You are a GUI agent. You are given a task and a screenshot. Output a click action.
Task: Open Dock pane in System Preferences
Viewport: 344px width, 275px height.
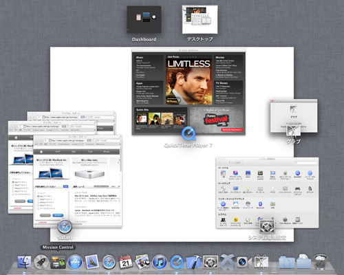pos(248,174)
